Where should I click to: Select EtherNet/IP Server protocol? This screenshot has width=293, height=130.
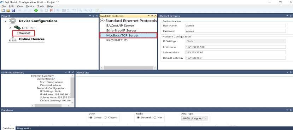[122, 30]
